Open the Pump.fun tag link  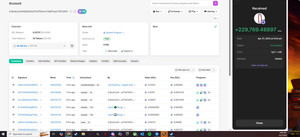pyautogui.click(x=127, y=51)
